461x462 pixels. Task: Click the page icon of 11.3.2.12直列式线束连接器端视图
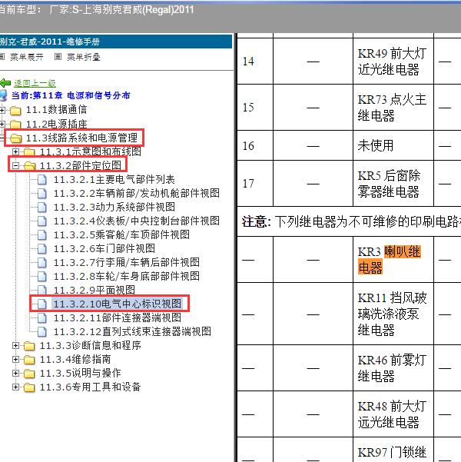pyautogui.click(x=42, y=332)
